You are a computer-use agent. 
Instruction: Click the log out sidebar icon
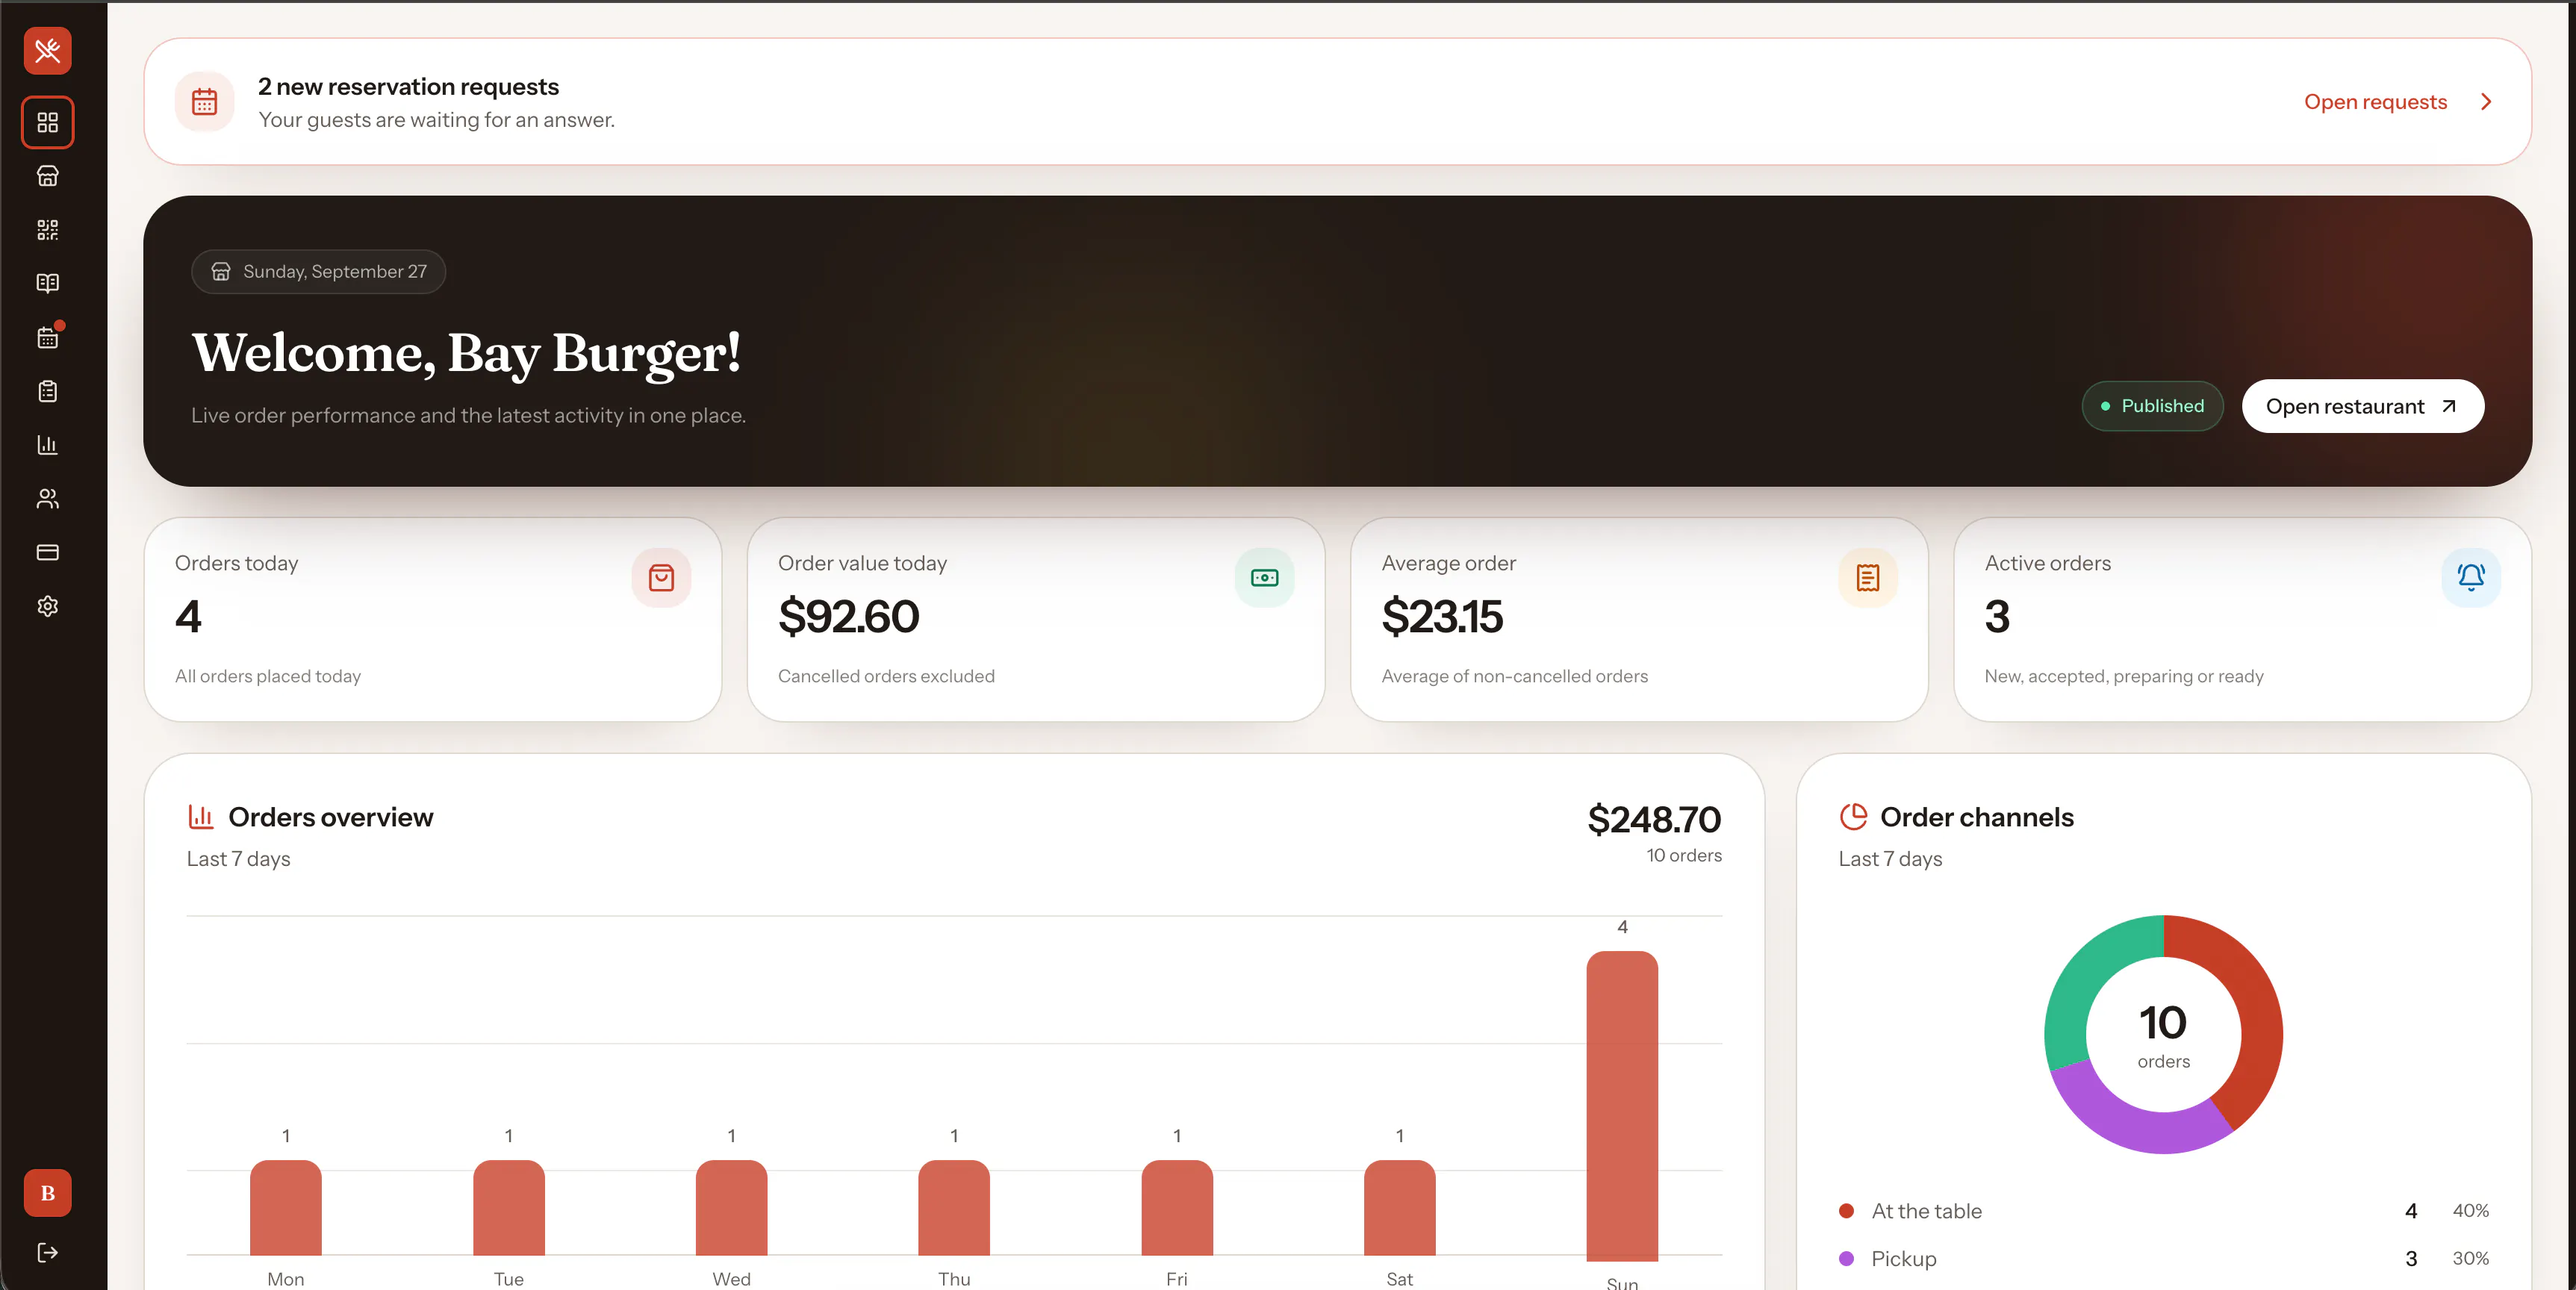point(47,1253)
